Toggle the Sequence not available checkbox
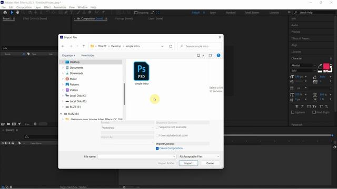Viewport: 337px width, 189px height. 157,127
